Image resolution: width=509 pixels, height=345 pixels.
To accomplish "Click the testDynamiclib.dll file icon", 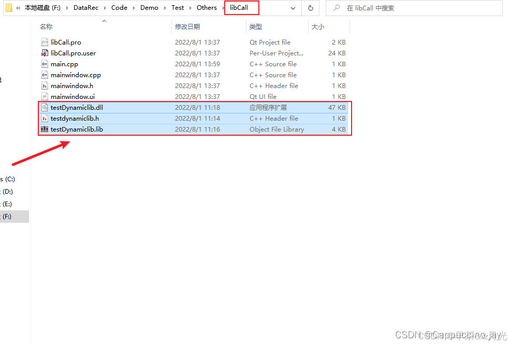I will pos(45,108).
